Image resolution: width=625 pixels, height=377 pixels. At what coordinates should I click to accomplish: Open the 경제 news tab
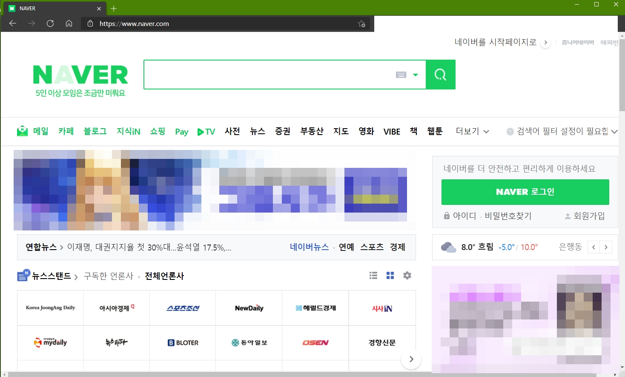tap(398, 247)
